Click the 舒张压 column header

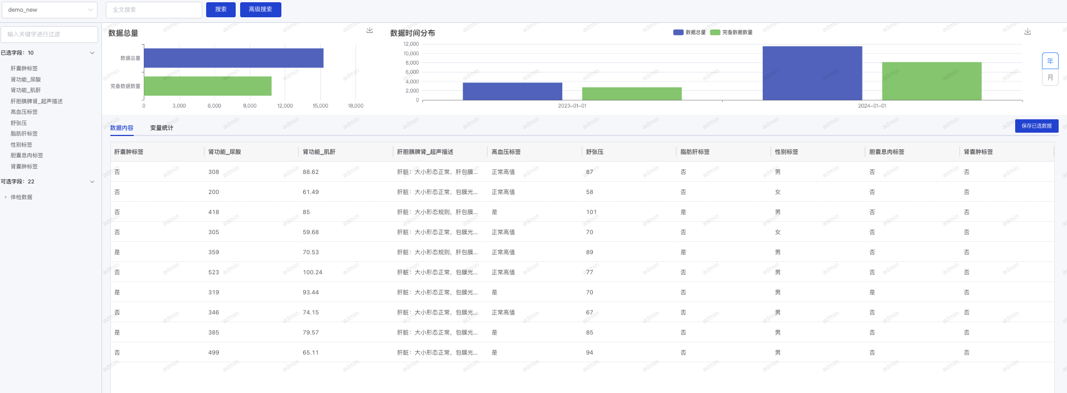[595, 152]
